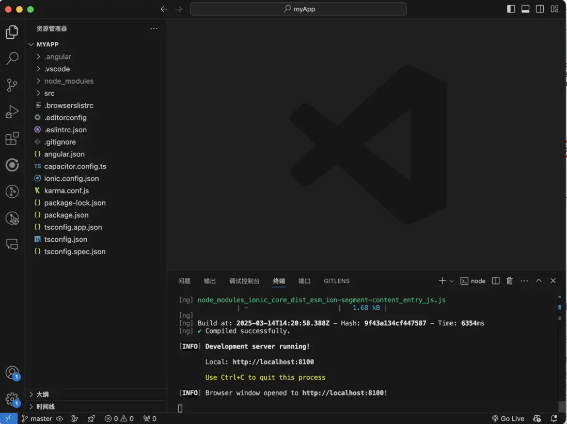The image size is (567, 424).
Task: Maximize the panel with the up chevron
Action: tap(539, 281)
